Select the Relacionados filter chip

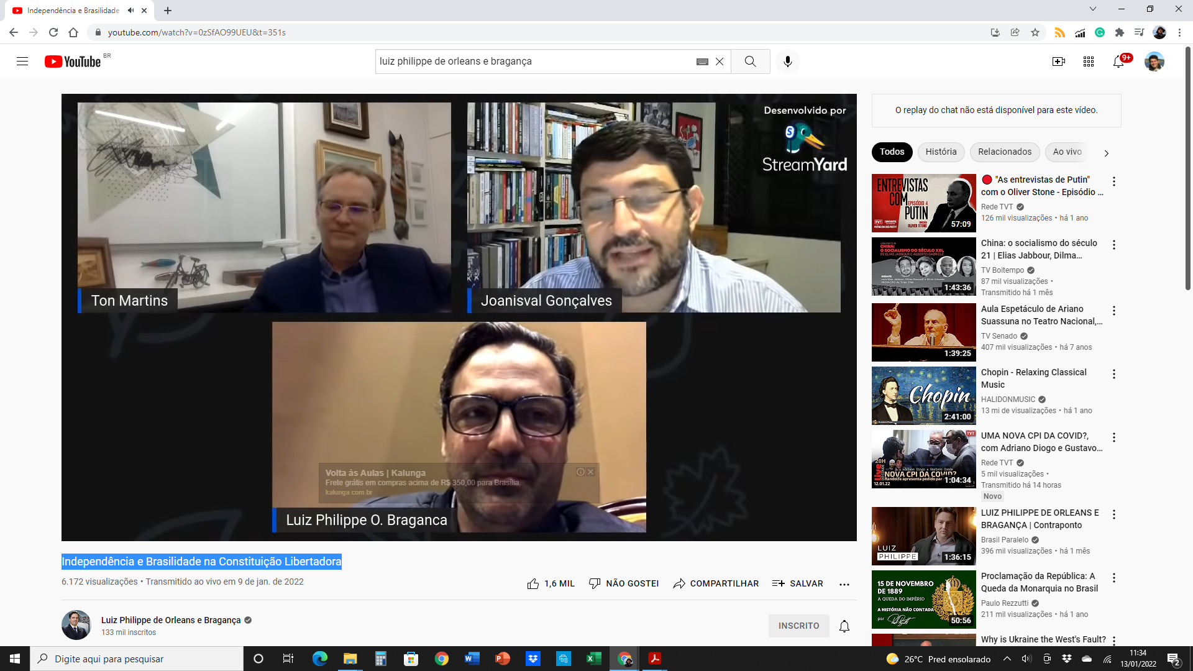point(1004,152)
